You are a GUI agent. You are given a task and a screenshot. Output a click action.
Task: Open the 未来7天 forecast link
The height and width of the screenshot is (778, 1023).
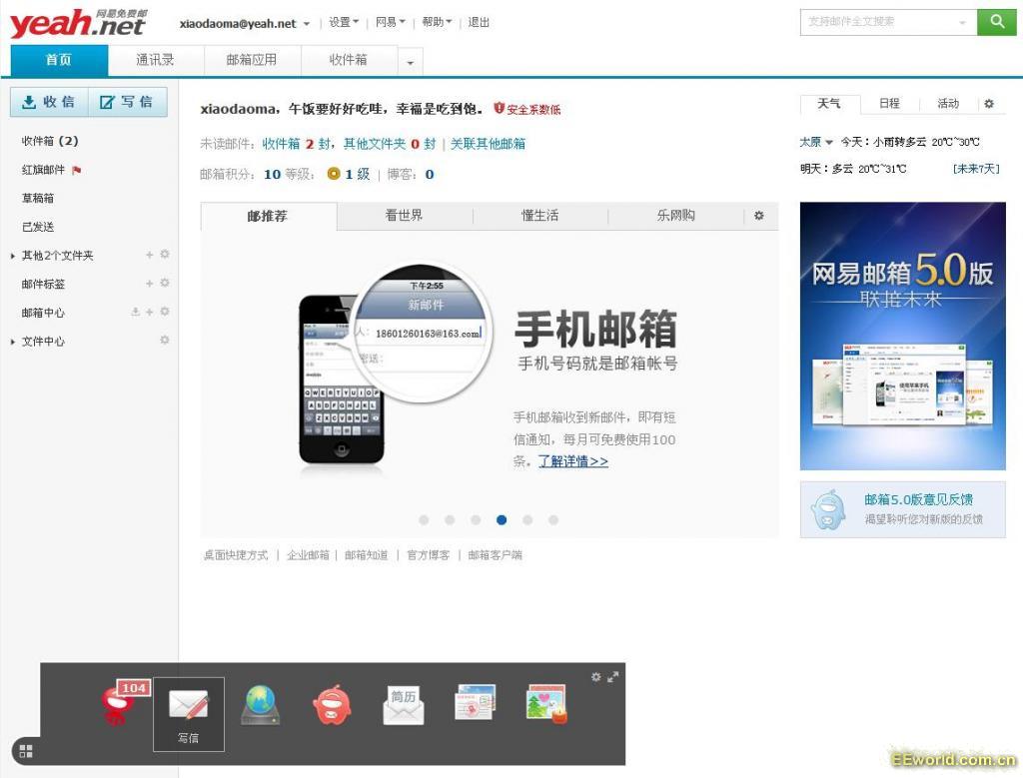[x=976, y=169]
